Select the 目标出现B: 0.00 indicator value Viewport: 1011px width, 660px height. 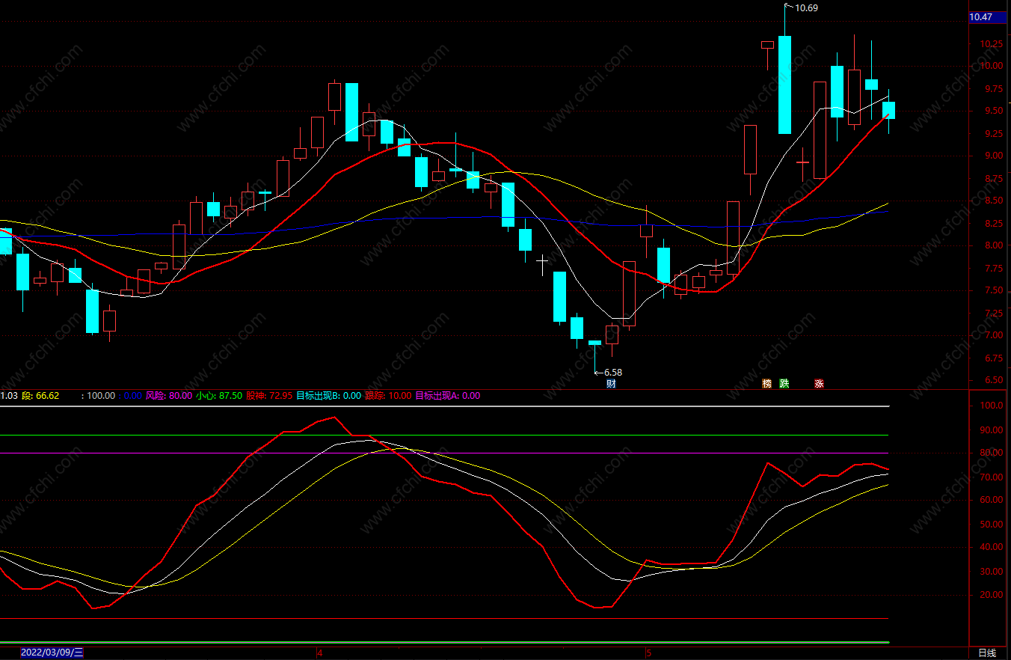tap(328, 396)
